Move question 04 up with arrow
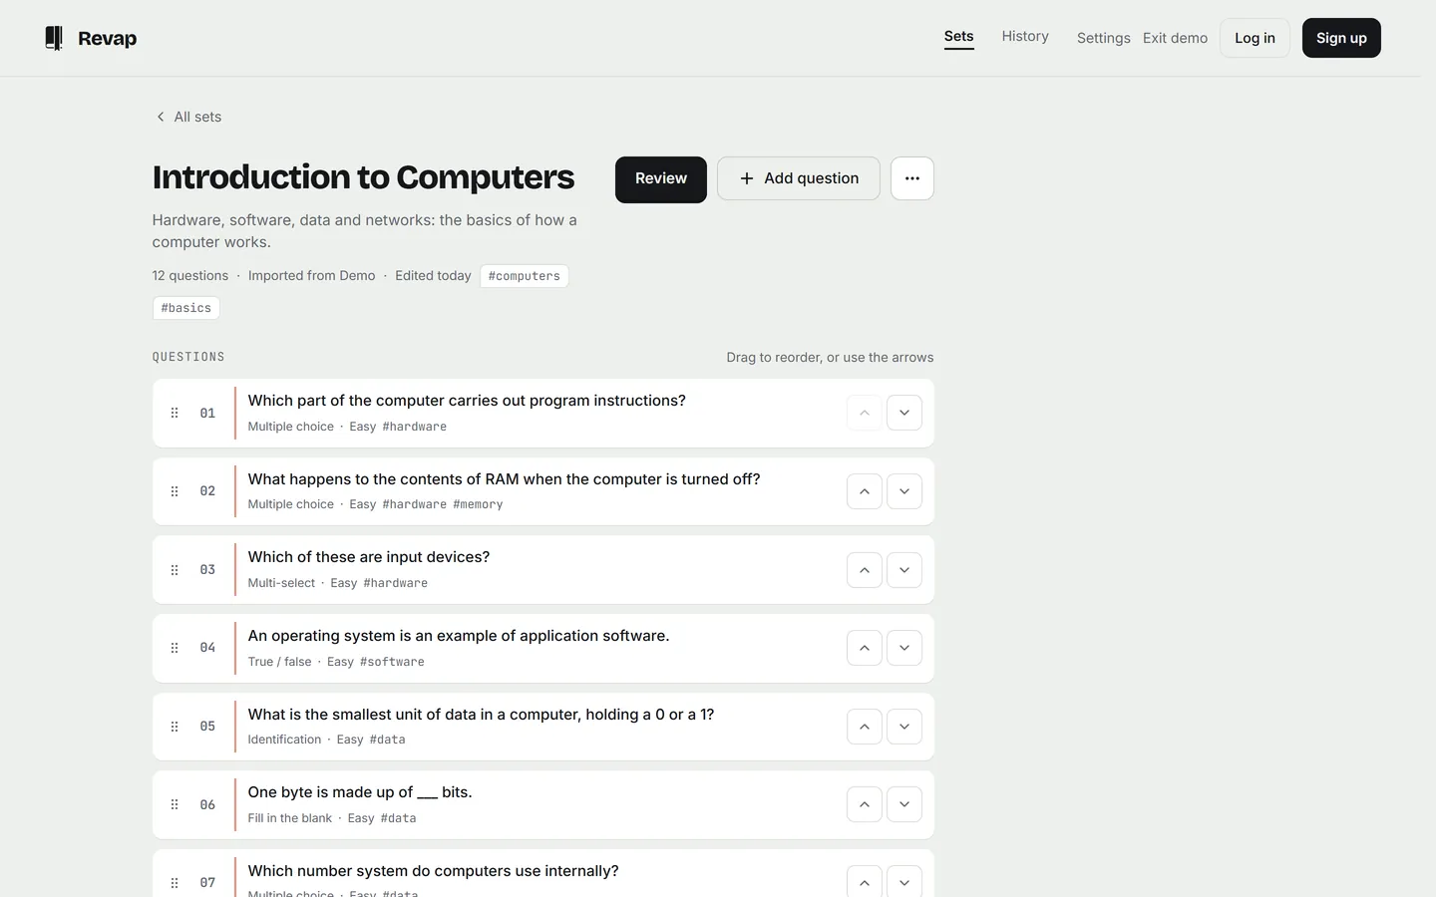Screen dimensions: 1436x897 pyautogui.click(x=865, y=648)
